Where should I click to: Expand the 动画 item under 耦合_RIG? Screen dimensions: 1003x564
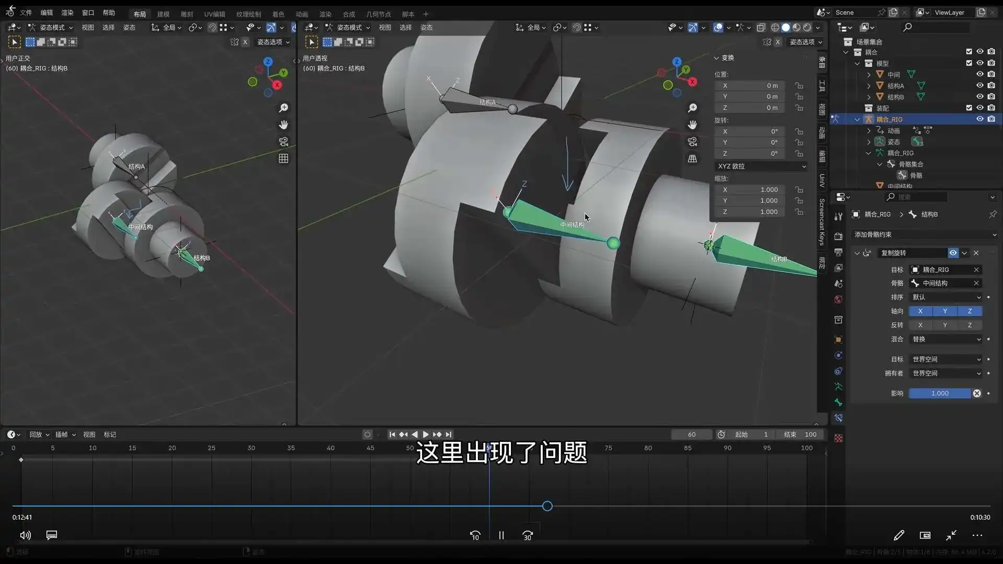870,131
